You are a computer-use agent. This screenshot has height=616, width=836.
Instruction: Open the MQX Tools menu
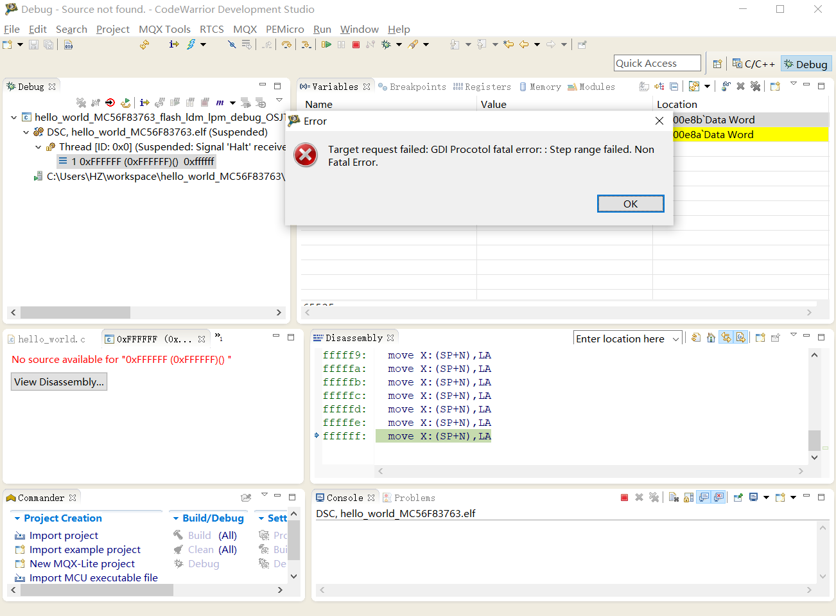click(x=165, y=29)
